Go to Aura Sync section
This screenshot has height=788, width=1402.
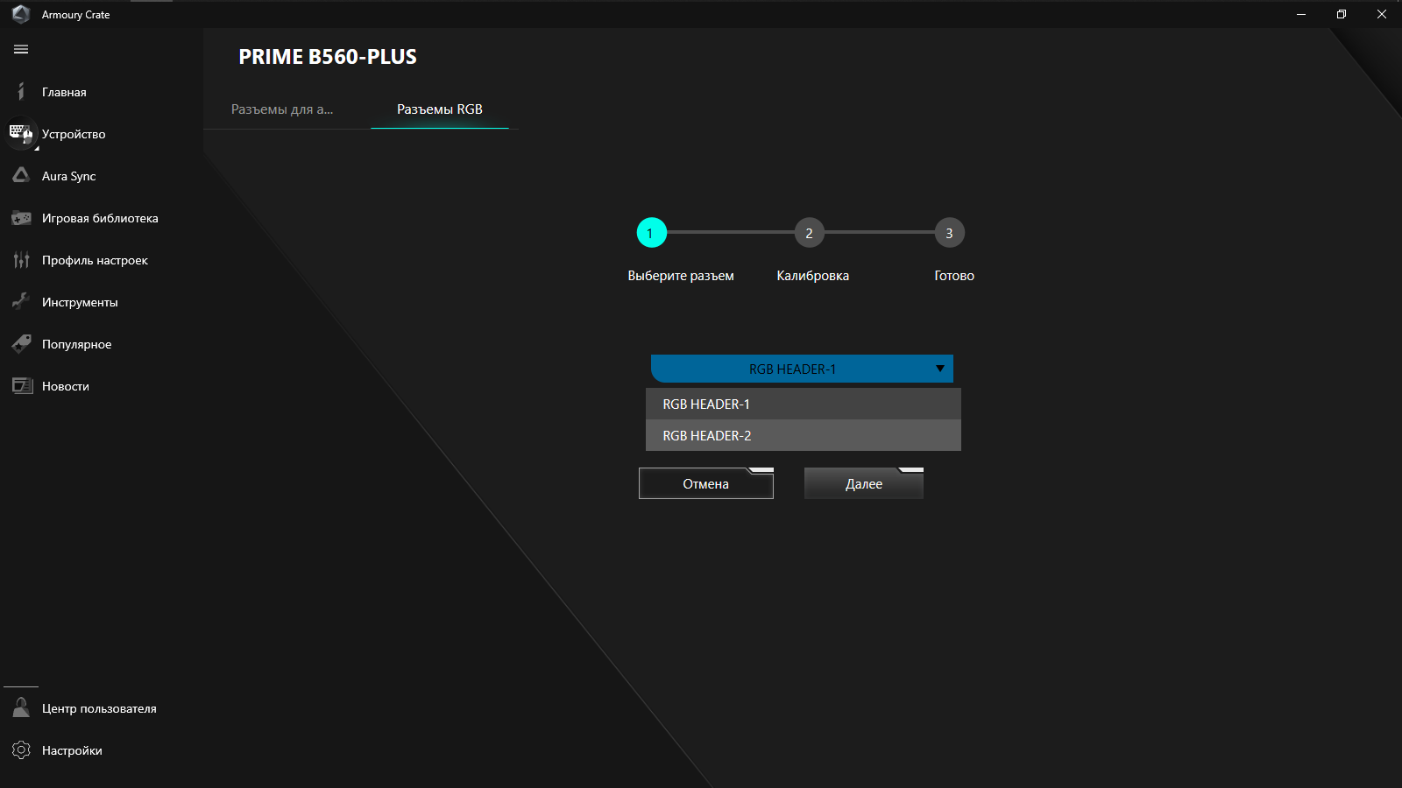69,176
